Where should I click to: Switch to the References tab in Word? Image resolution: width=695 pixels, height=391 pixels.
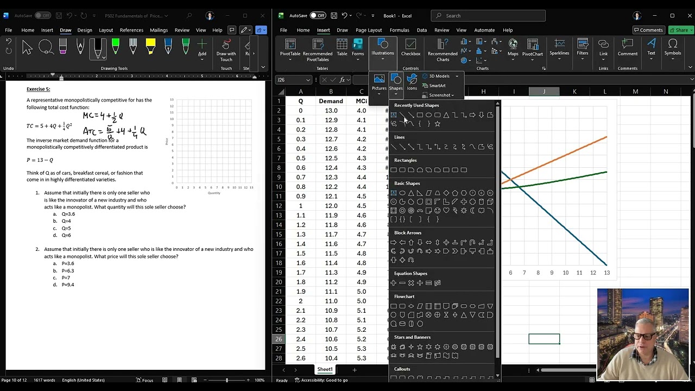pyautogui.click(x=131, y=30)
